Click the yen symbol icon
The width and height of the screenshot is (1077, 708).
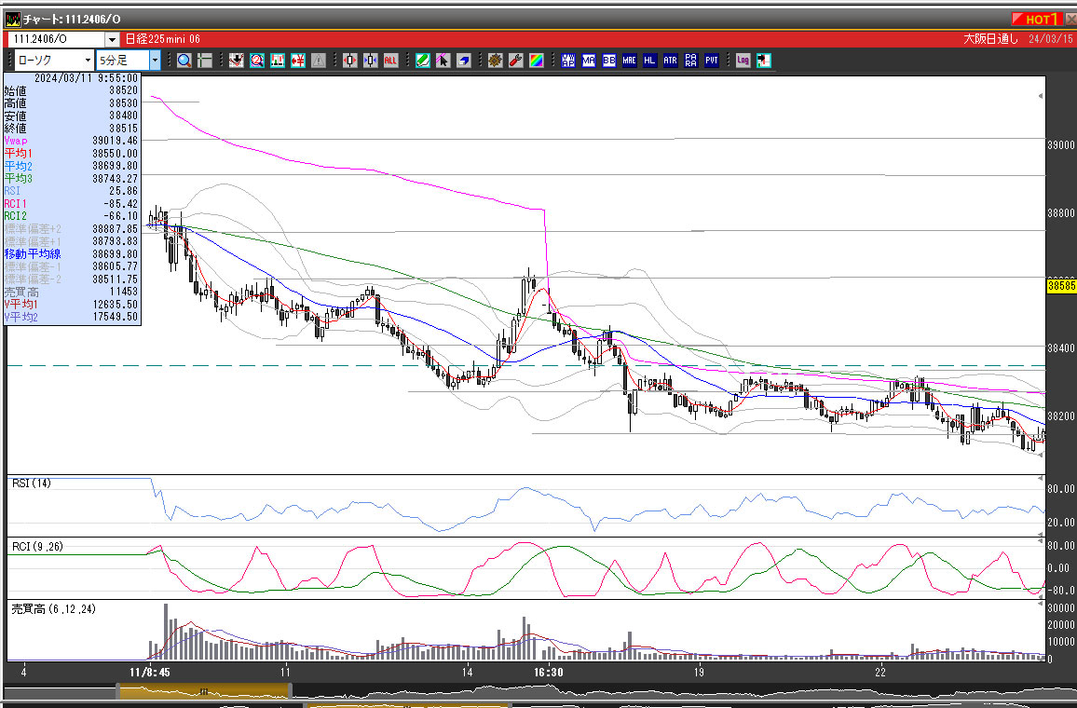(x=298, y=61)
